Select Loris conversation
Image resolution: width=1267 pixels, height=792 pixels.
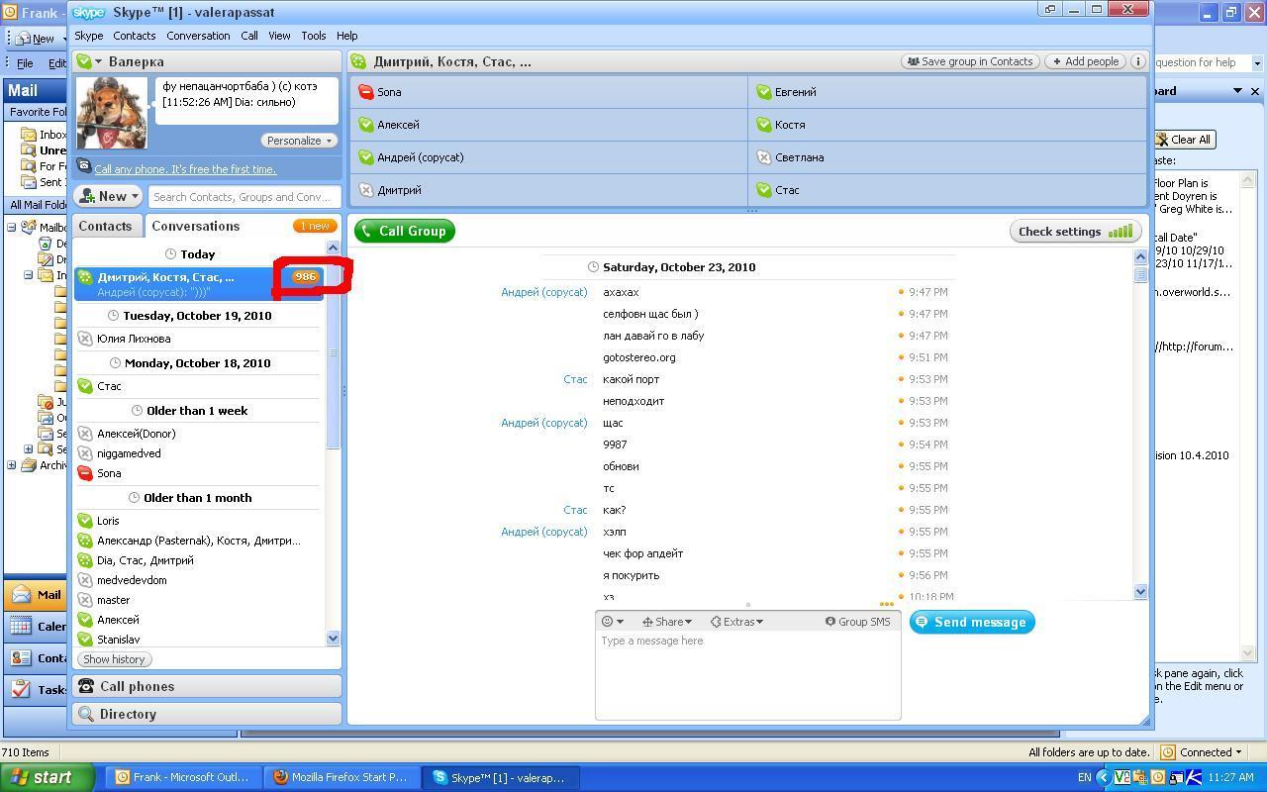tap(198, 521)
